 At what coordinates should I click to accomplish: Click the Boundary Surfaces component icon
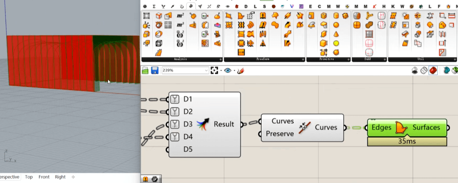pos(400,128)
